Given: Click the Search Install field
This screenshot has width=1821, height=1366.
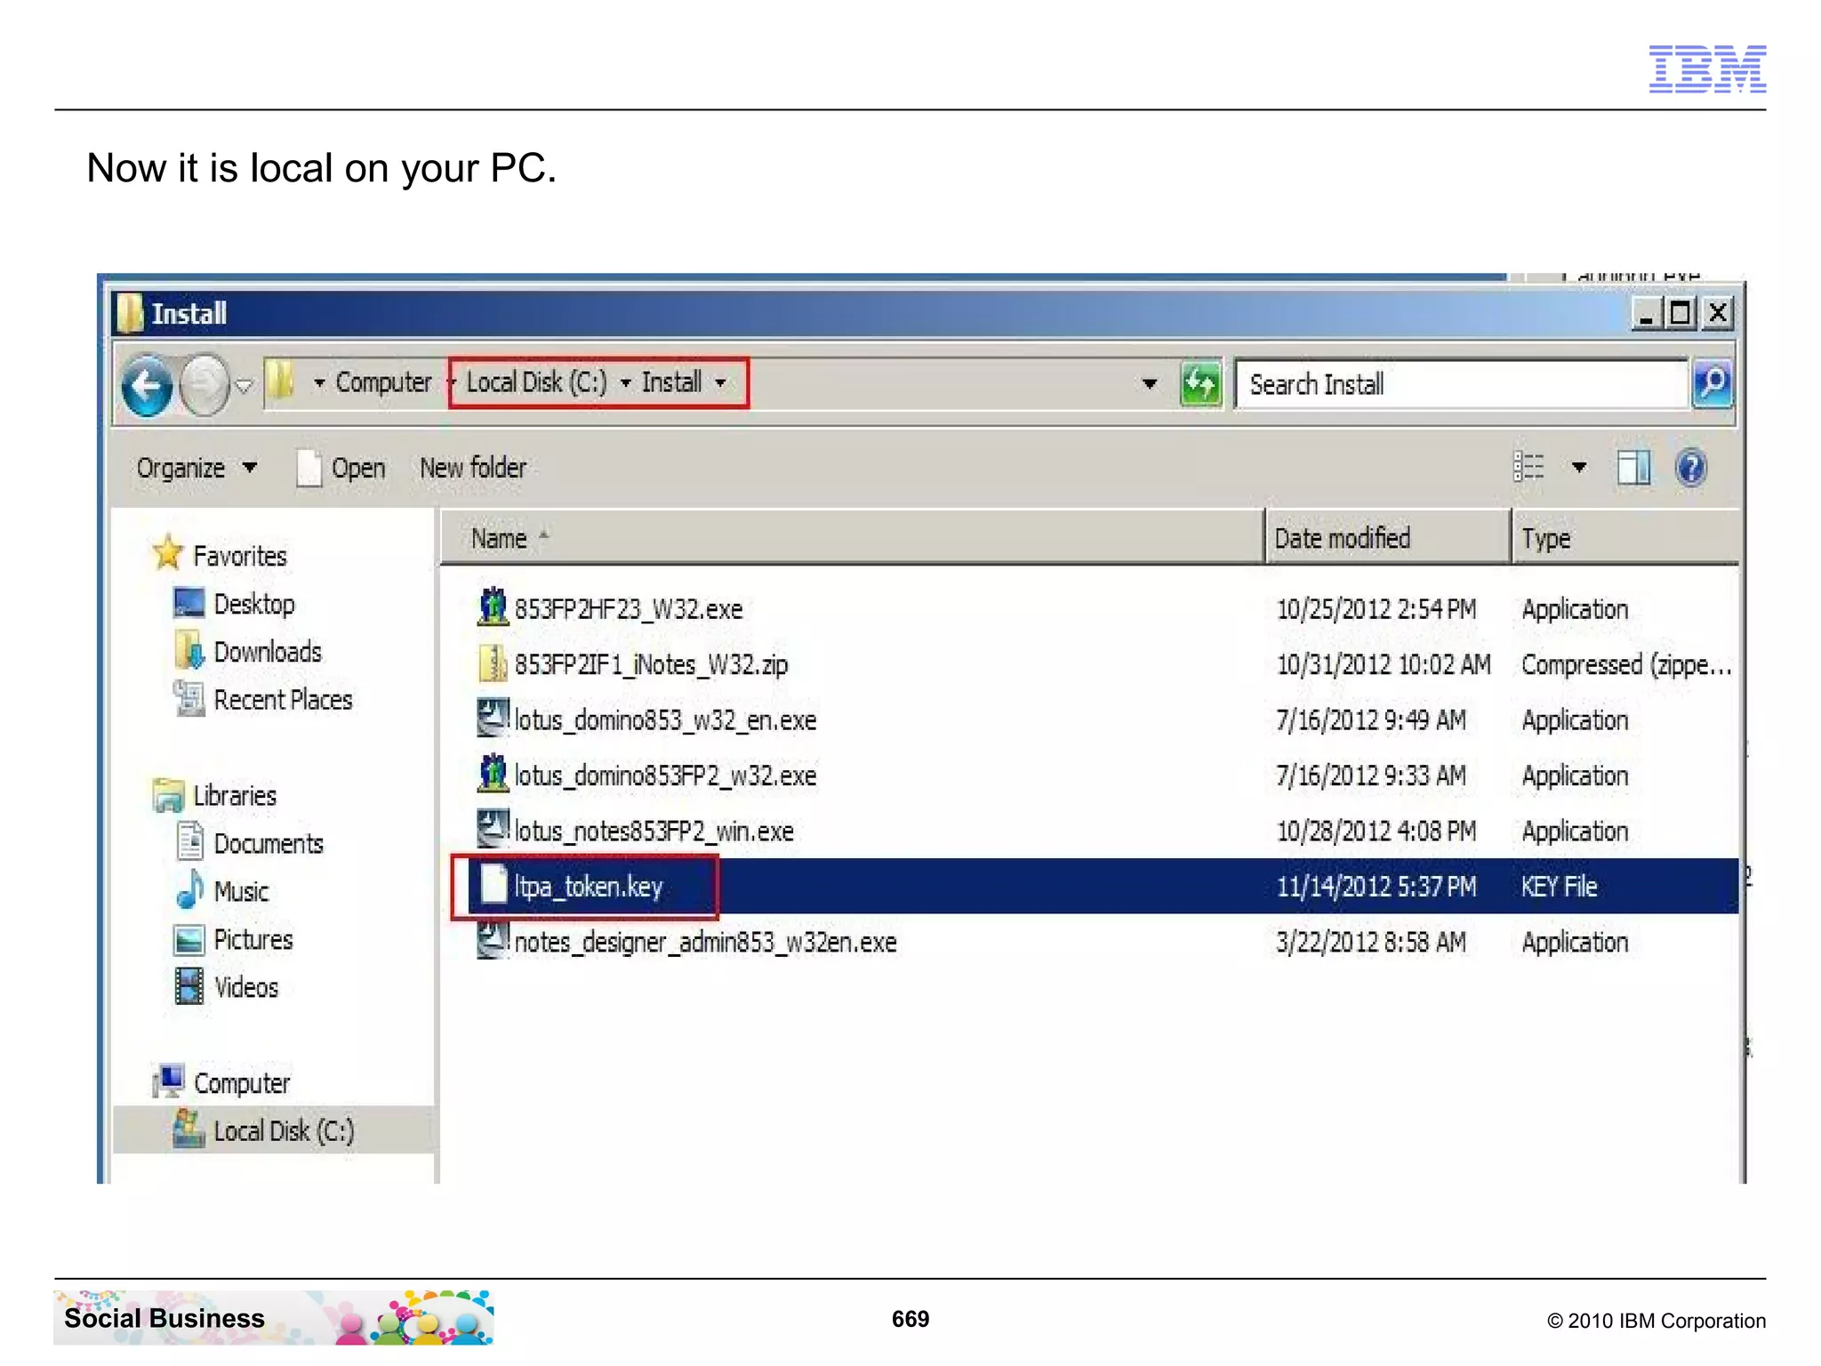Looking at the screenshot, I should [x=1460, y=384].
